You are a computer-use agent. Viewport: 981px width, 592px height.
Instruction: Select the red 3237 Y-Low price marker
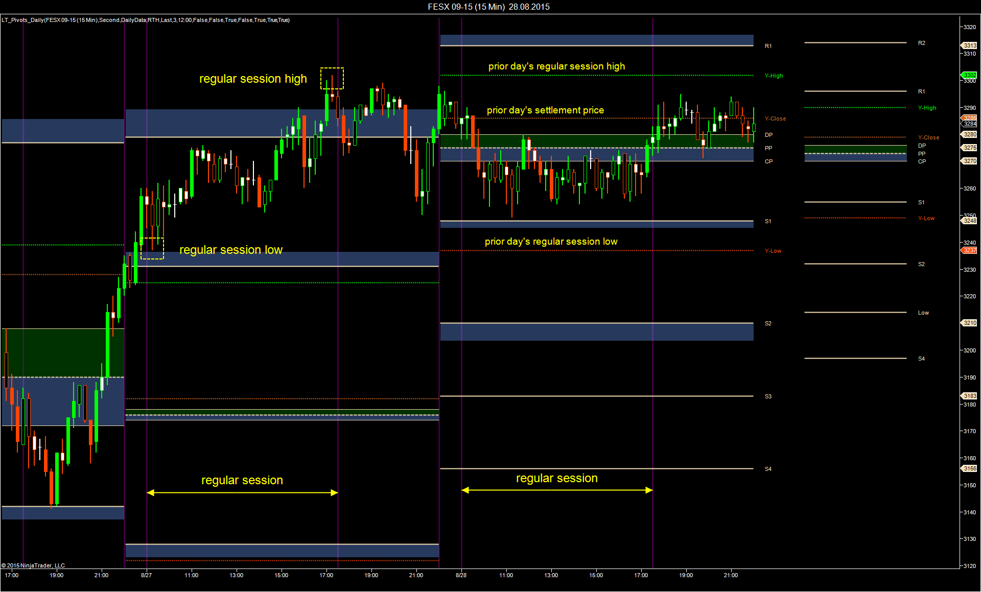(x=970, y=250)
